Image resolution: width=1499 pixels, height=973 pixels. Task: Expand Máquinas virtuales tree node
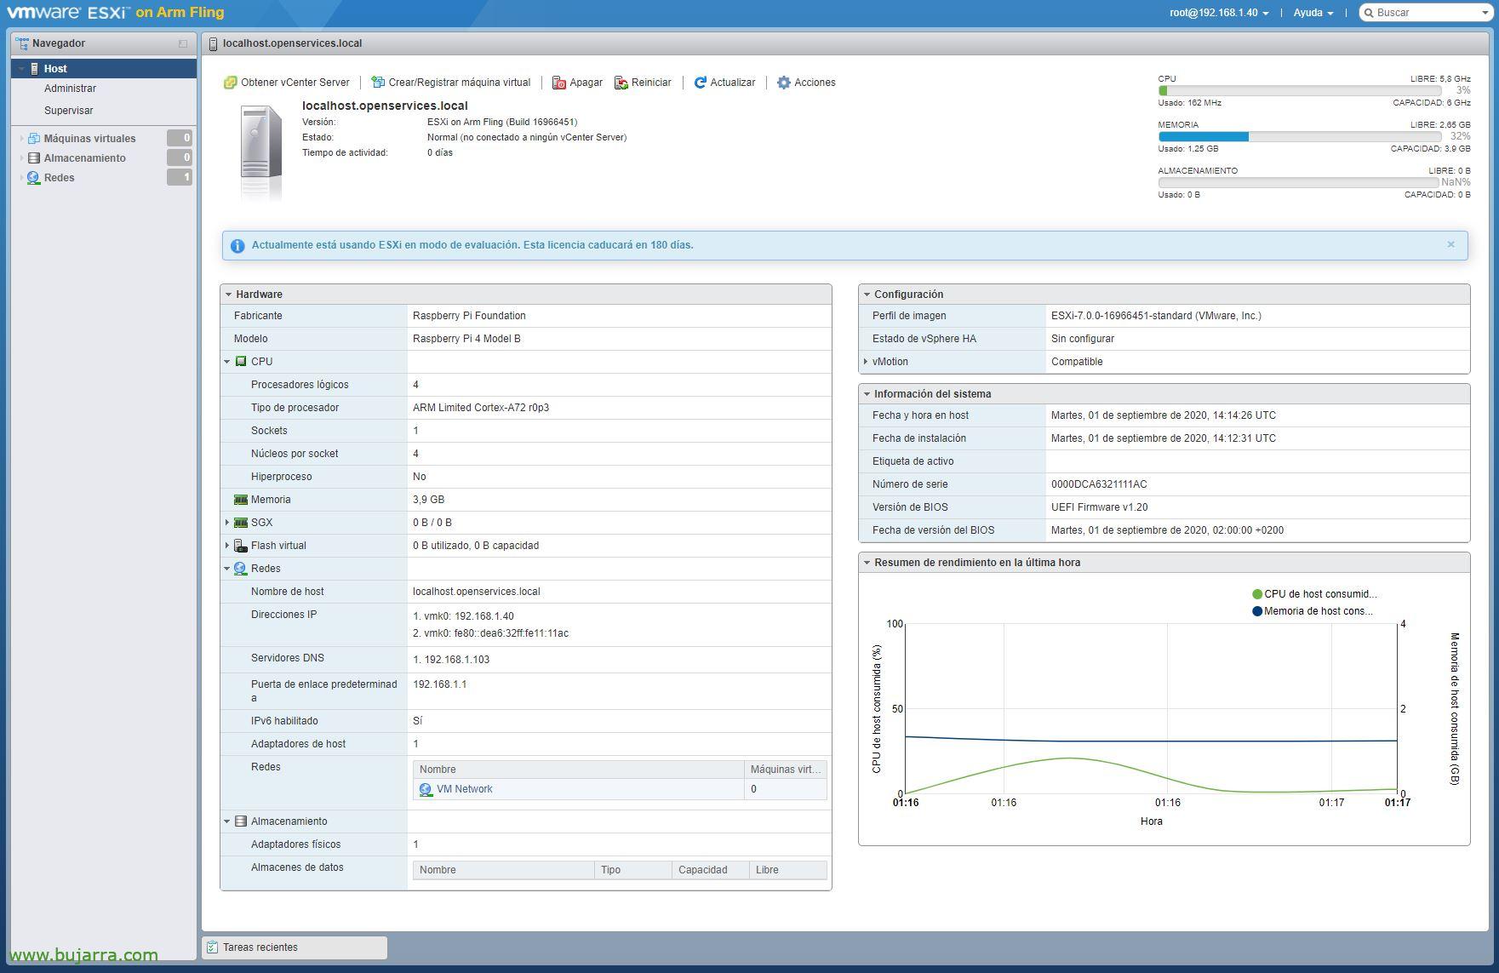point(21,138)
